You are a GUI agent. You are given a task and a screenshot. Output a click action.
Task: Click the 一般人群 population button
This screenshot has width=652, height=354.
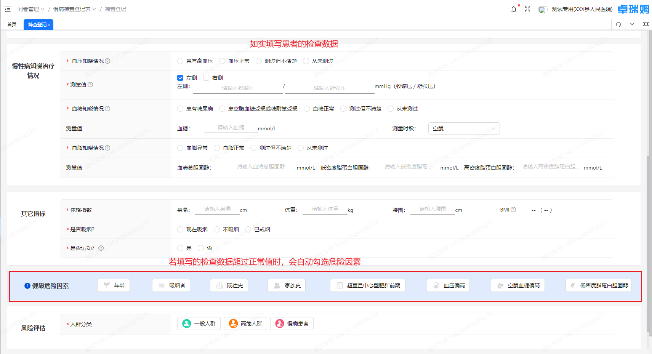pyautogui.click(x=199, y=324)
